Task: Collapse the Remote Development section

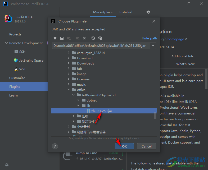Action: [6, 43]
